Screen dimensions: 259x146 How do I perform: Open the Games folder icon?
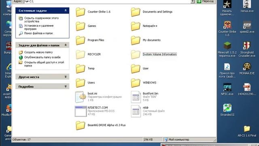tap(81, 26)
